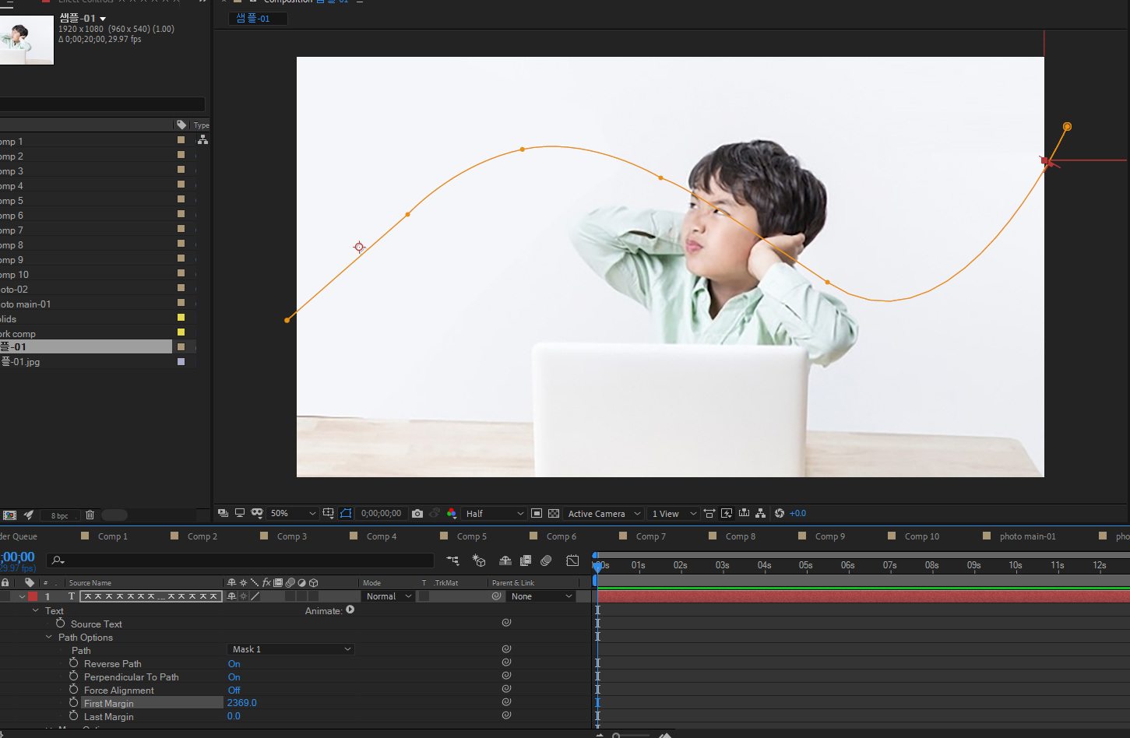Collapse the Path Options group

tap(49, 637)
